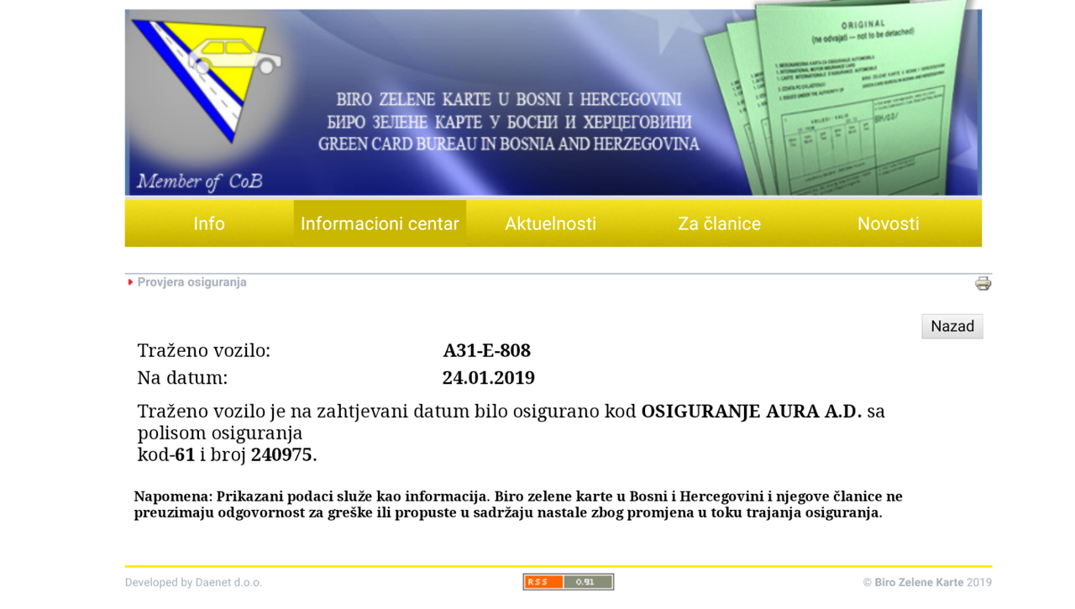Open the Informacioni centar menu
This screenshot has height=609, width=1075.
point(380,223)
